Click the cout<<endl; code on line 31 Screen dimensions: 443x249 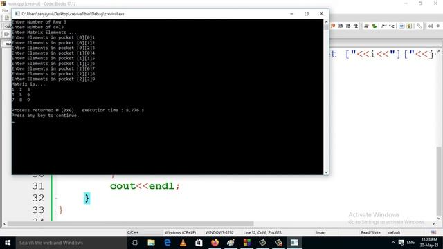145,186
